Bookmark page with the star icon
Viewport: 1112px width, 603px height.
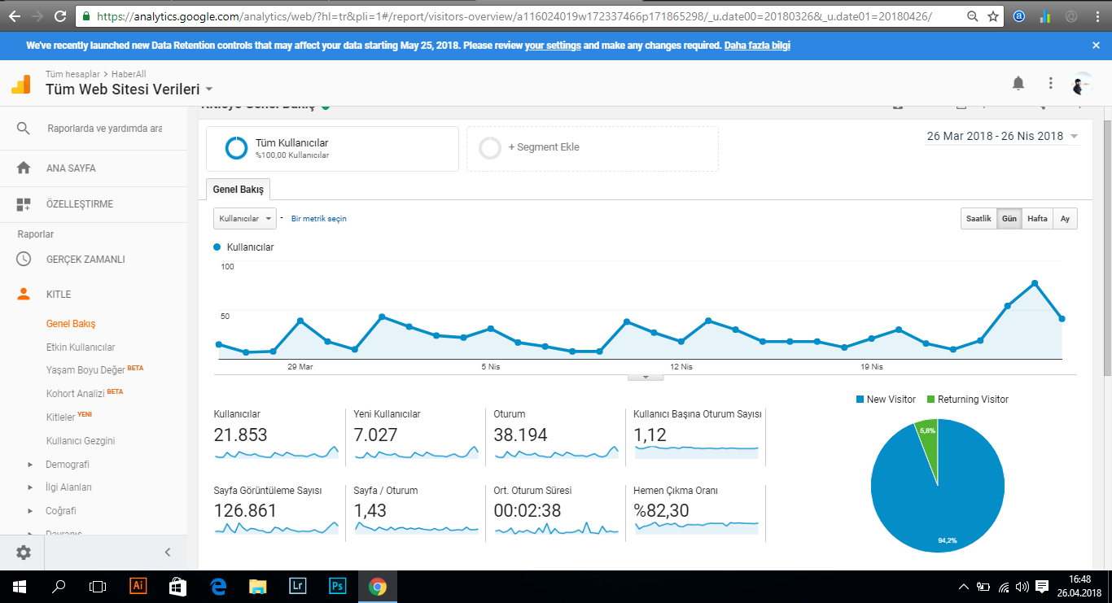point(993,15)
